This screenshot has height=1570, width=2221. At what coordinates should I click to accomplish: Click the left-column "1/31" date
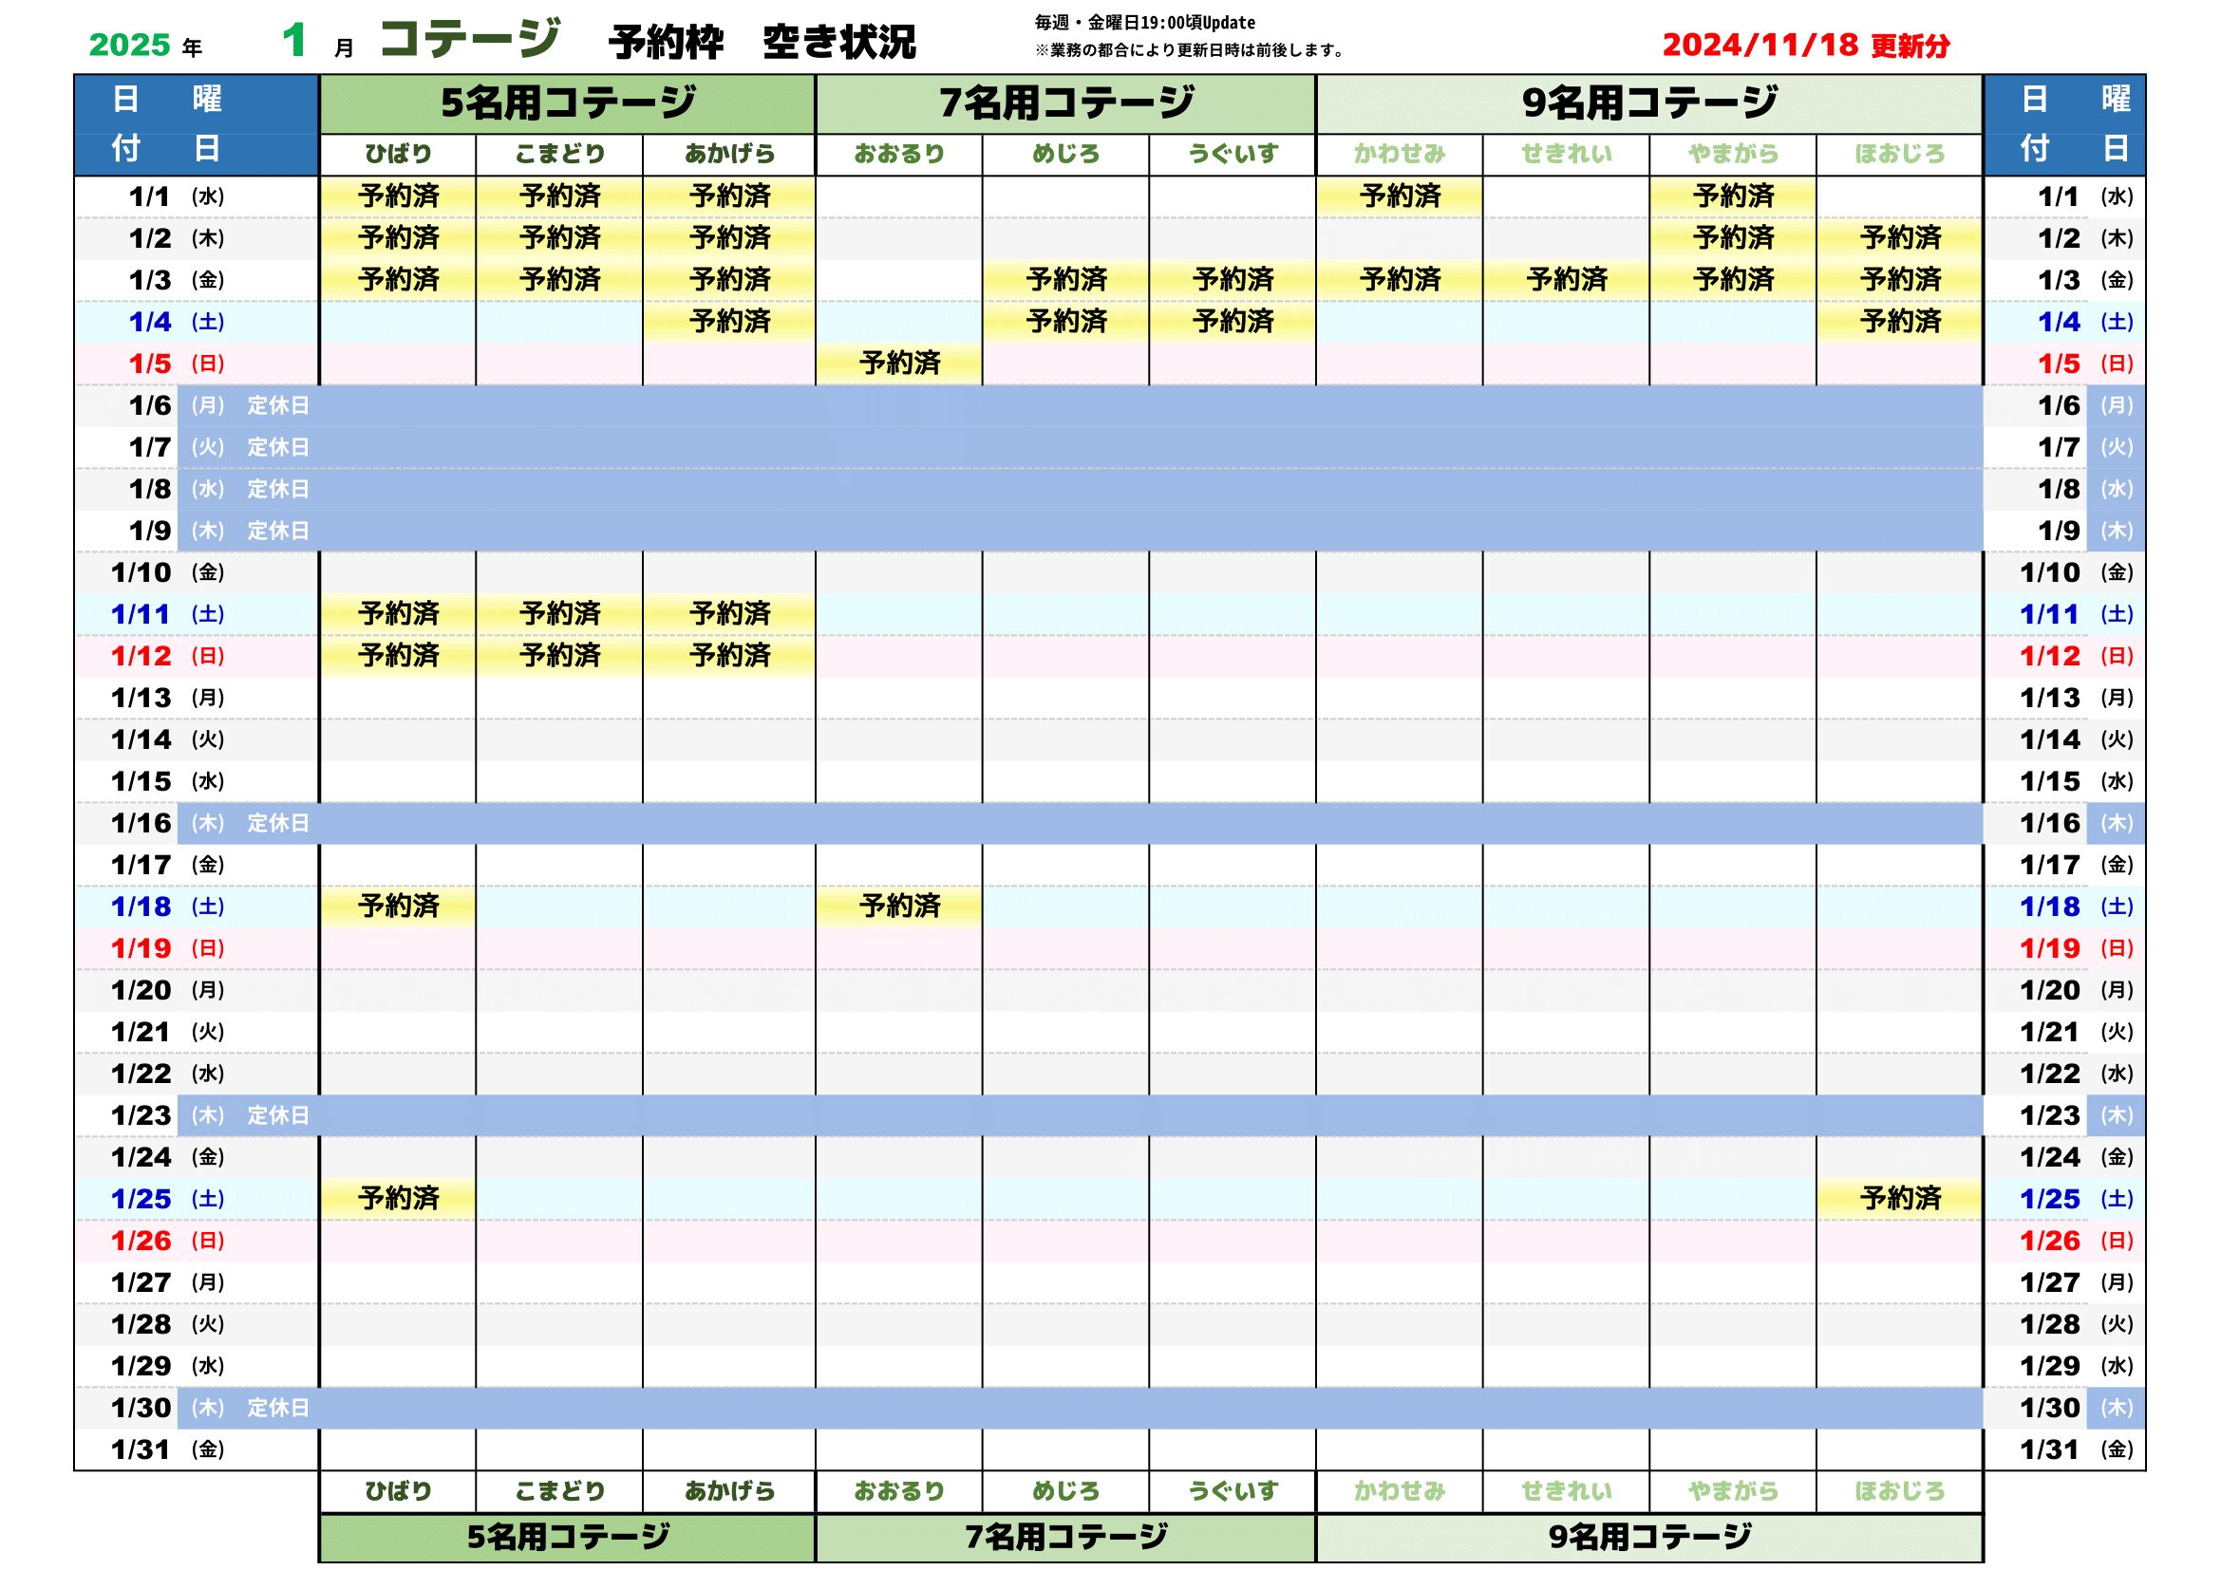141,1450
